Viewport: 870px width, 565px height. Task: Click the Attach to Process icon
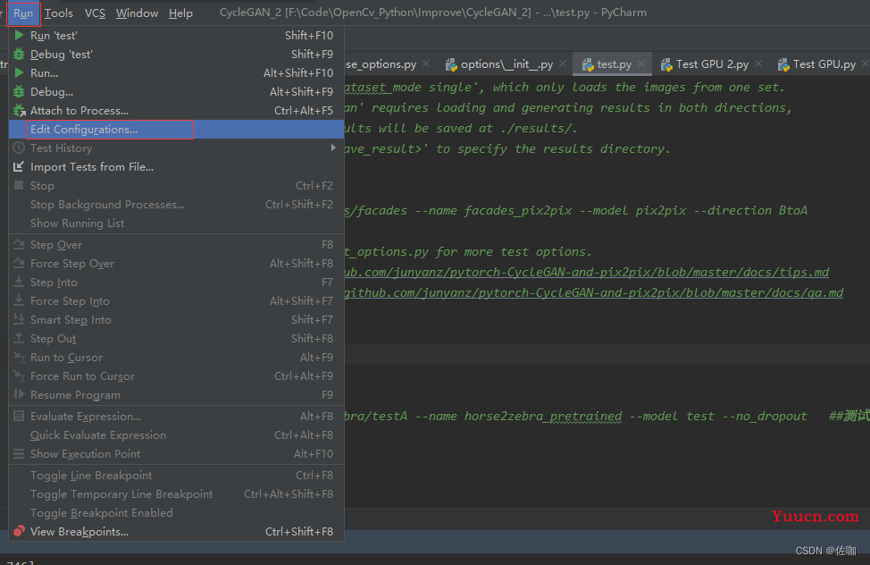[x=19, y=111]
